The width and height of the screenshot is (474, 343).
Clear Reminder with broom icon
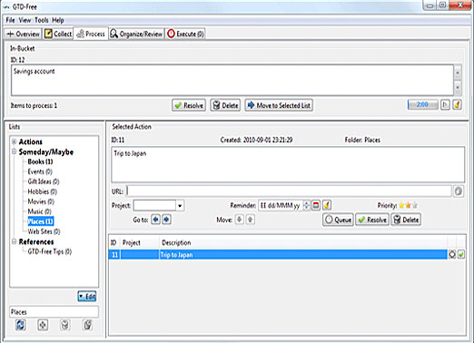click(x=327, y=206)
